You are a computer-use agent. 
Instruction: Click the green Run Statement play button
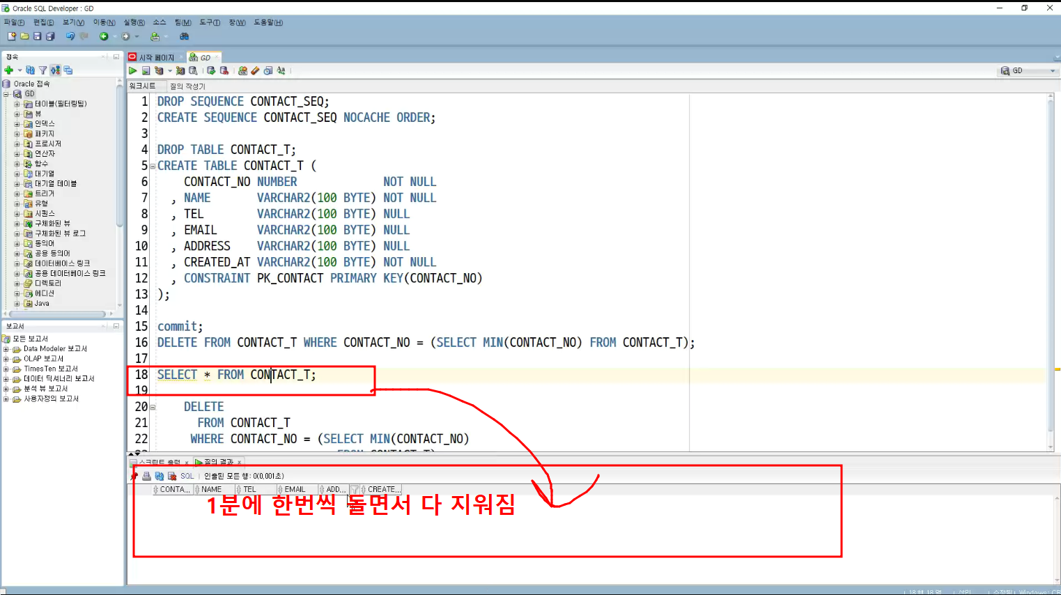pos(133,70)
